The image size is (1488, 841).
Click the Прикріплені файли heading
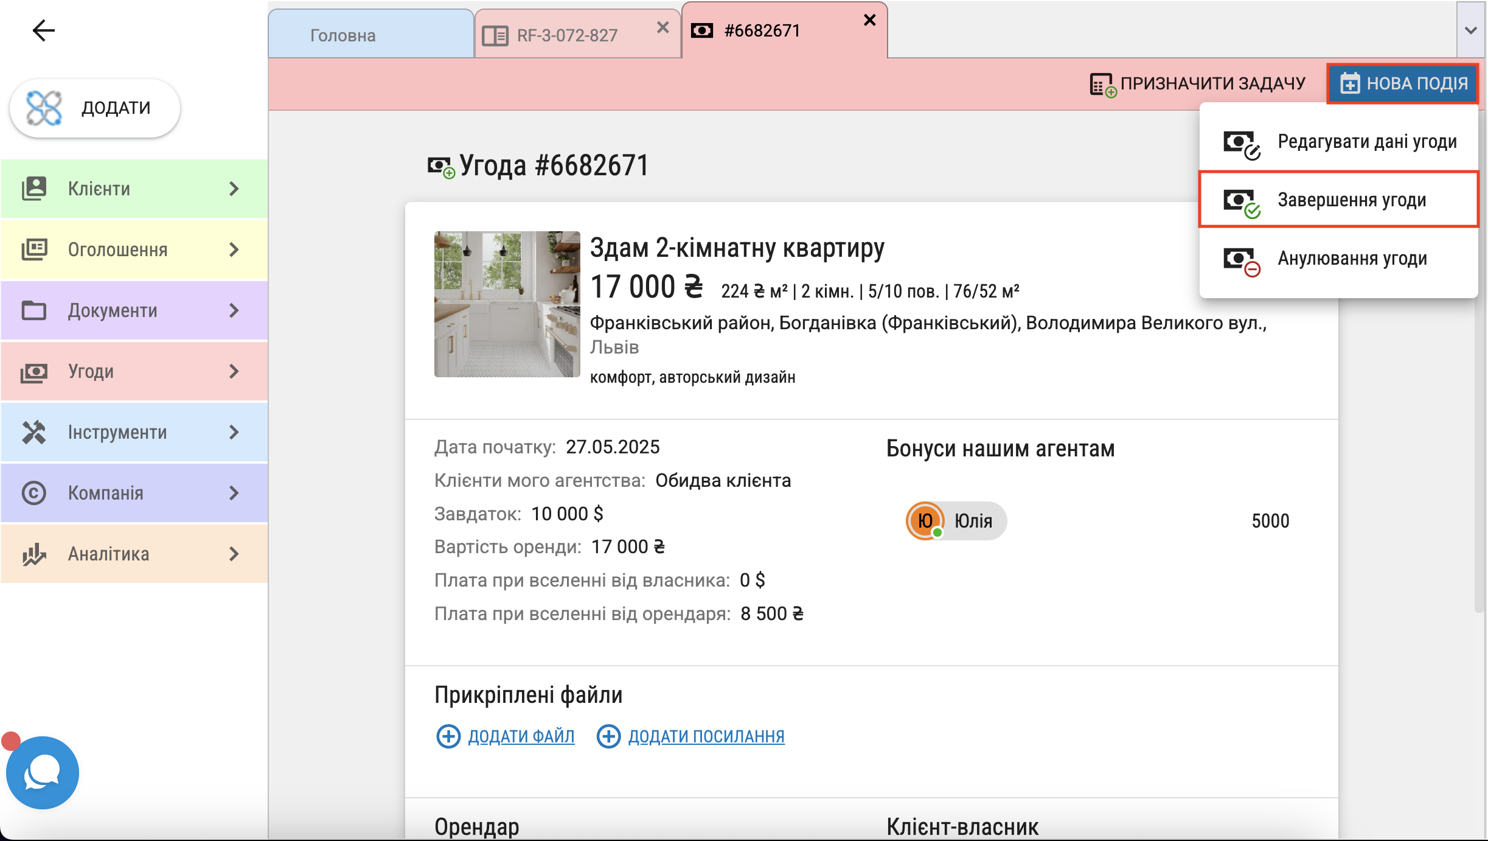coord(528,694)
